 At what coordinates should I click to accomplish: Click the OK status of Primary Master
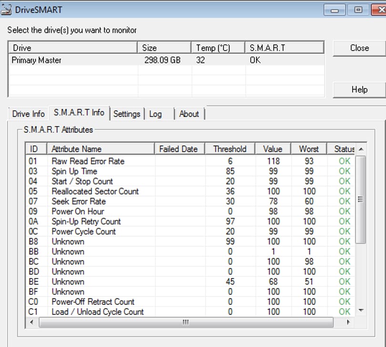coord(255,60)
